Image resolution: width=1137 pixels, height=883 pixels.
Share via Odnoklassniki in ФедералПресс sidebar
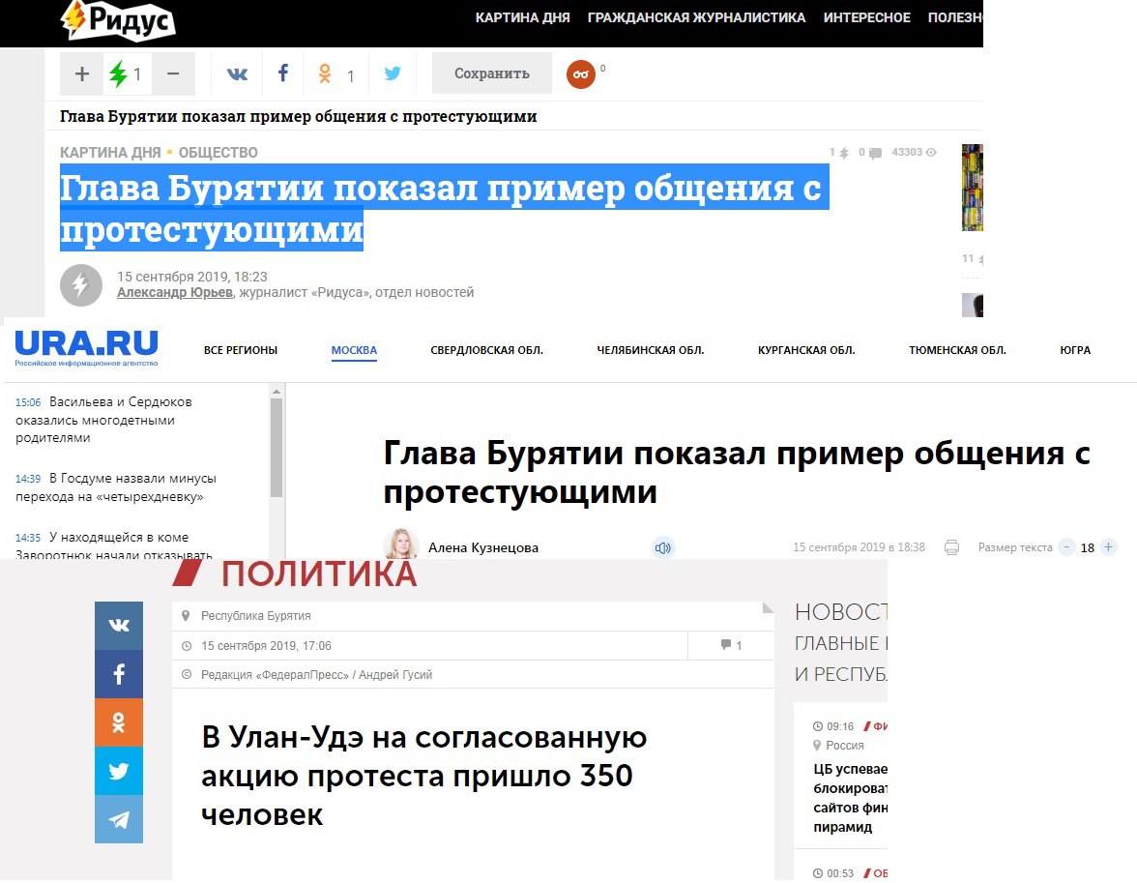[118, 721]
